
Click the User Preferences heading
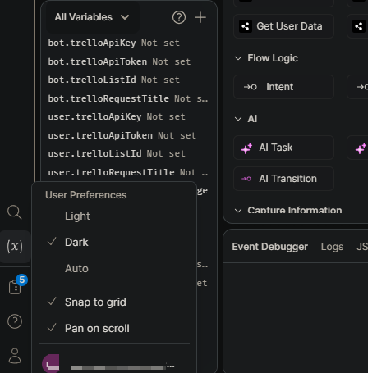point(86,195)
